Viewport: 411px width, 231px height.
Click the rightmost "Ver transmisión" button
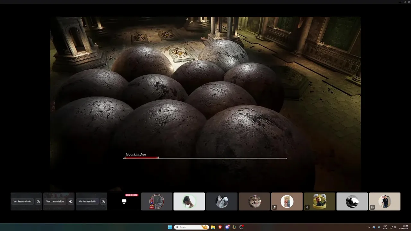[x=88, y=201]
